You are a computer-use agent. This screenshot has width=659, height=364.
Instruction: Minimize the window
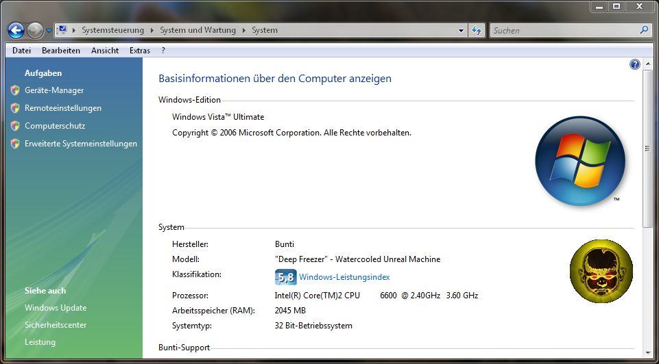(x=599, y=6)
